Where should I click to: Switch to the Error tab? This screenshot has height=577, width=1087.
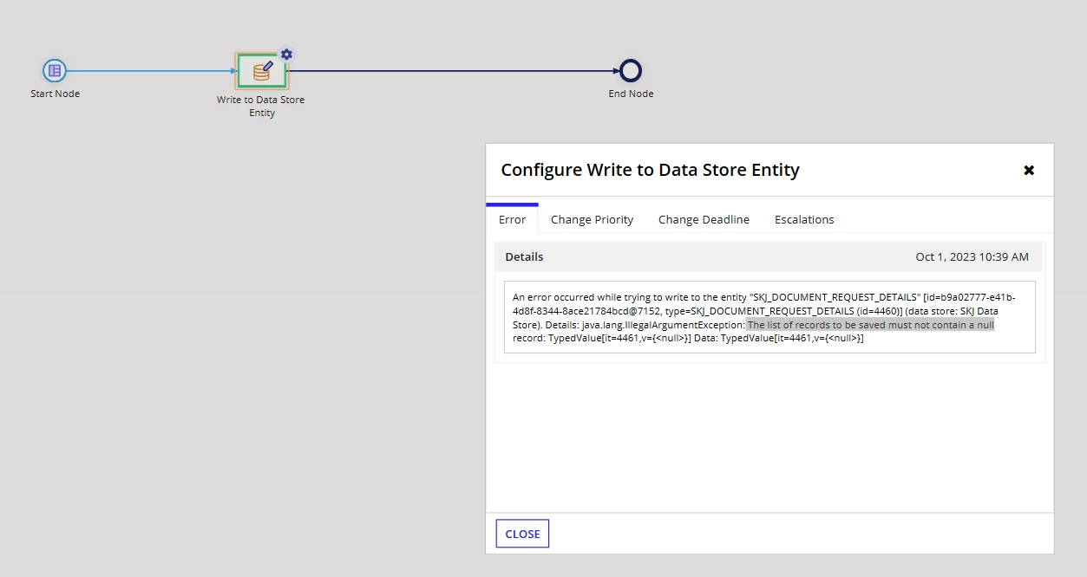click(x=512, y=219)
